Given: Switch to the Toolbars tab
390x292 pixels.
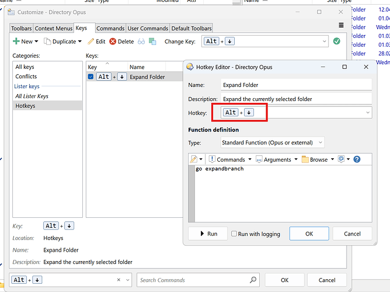Looking at the screenshot, I should pos(21,29).
